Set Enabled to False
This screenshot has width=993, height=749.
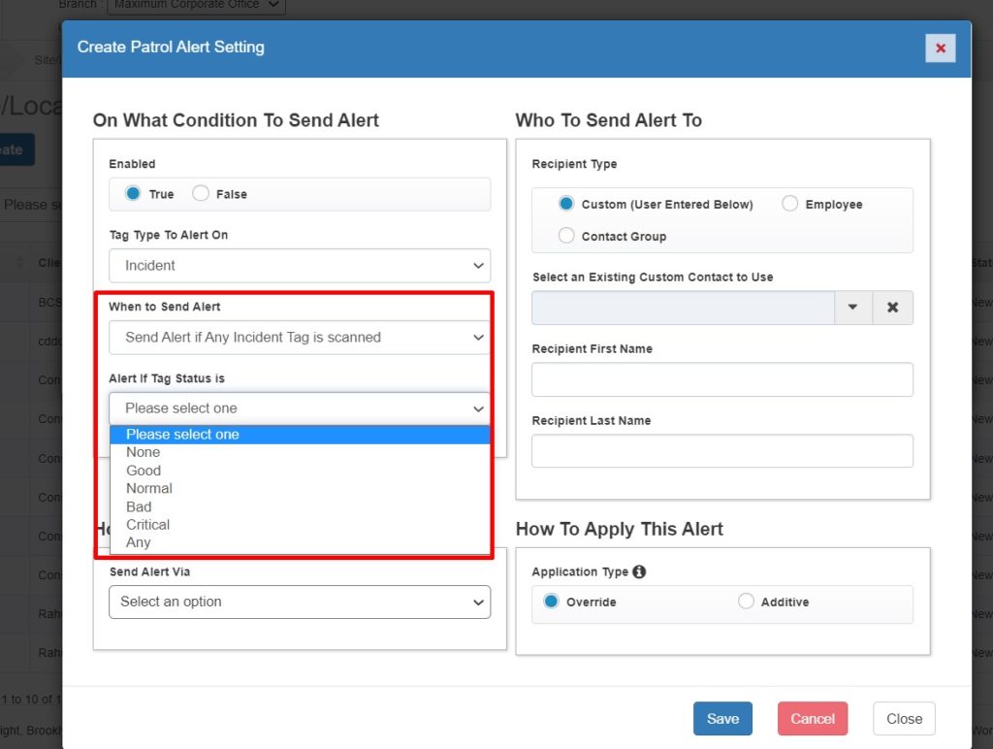(x=201, y=194)
